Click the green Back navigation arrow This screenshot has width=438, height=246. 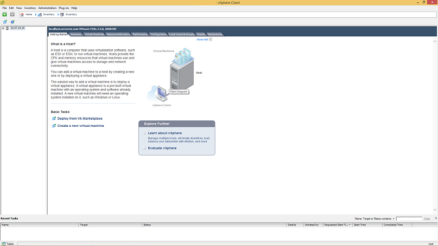[4, 14]
